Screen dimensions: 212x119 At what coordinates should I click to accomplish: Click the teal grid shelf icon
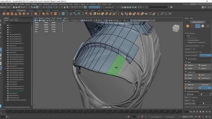click(63, 14)
